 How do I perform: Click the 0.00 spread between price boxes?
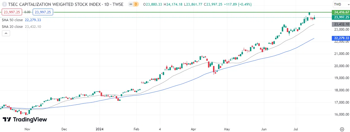(x=27, y=12)
